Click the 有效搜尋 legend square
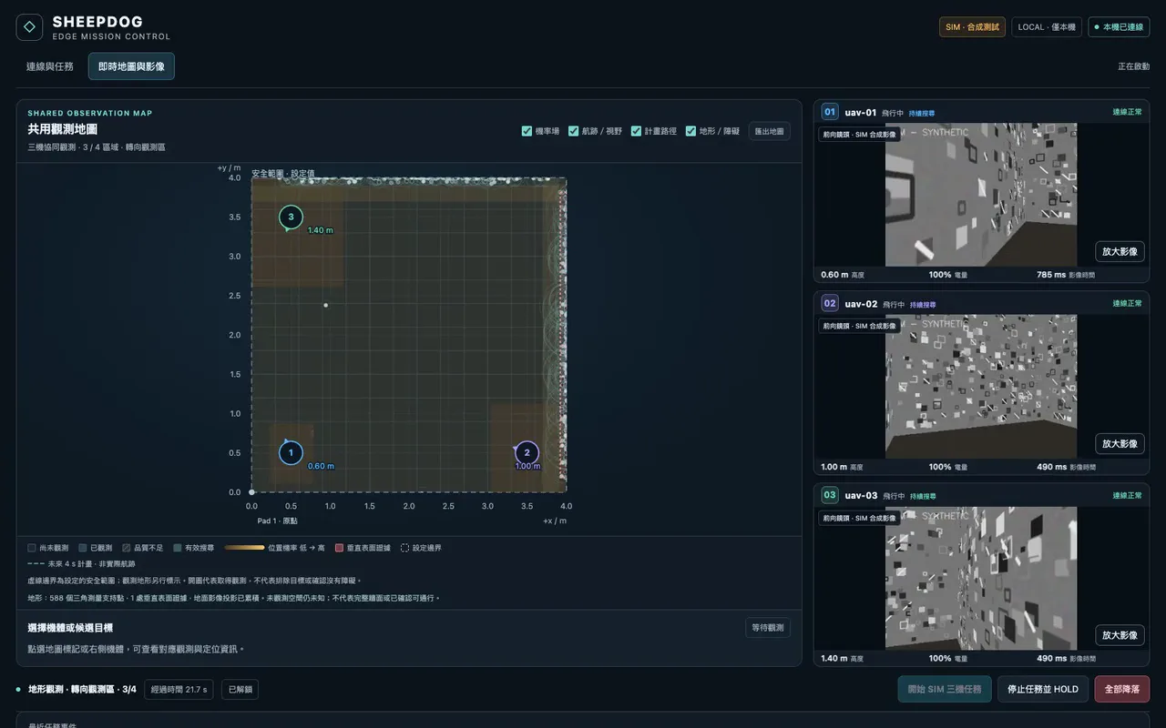The image size is (1166, 728). pyautogui.click(x=178, y=548)
